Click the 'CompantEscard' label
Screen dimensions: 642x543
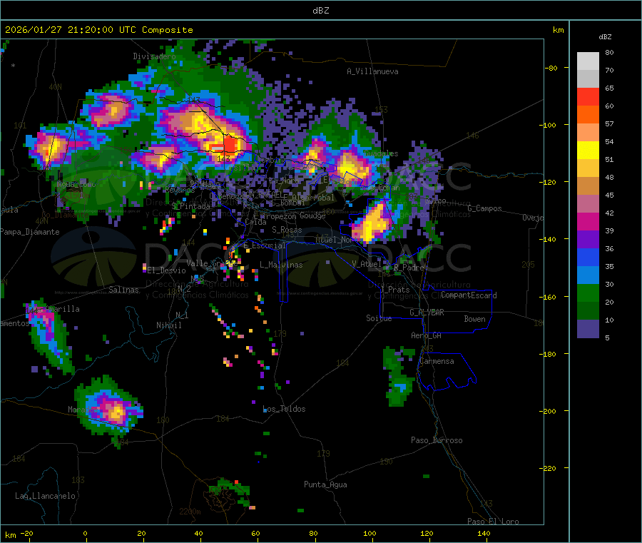[469, 295]
